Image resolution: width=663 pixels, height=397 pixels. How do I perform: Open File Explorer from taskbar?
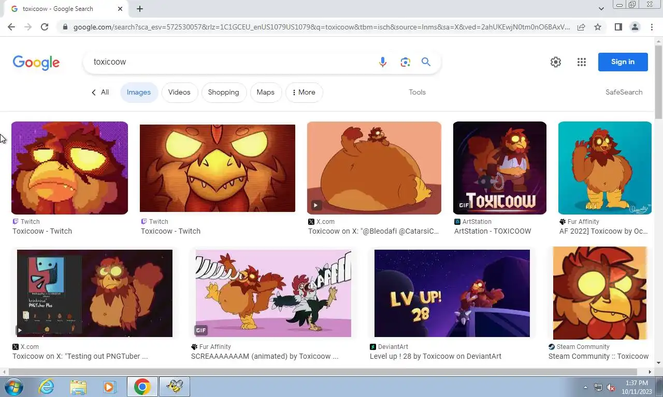78,387
